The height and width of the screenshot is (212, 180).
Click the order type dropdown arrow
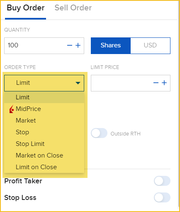[x=78, y=83]
